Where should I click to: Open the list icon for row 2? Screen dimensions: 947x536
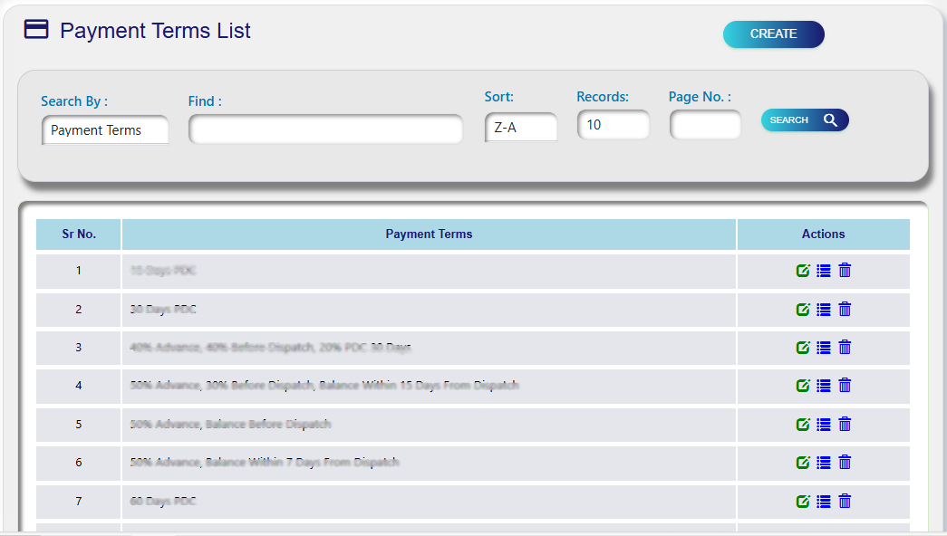pyautogui.click(x=824, y=310)
